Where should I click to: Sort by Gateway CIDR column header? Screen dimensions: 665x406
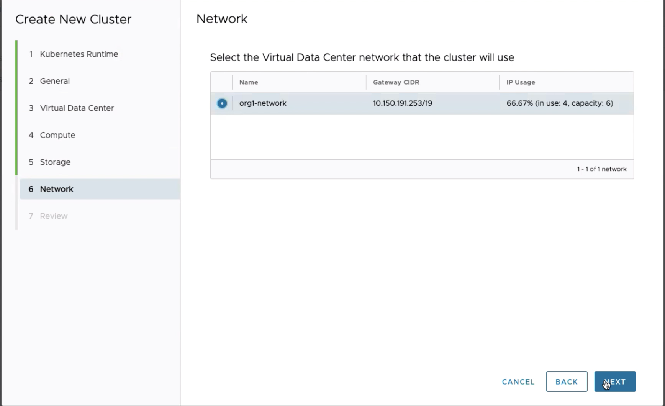tap(396, 82)
